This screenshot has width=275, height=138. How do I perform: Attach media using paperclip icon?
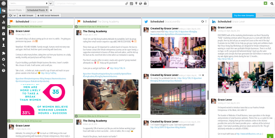pos(127,3)
